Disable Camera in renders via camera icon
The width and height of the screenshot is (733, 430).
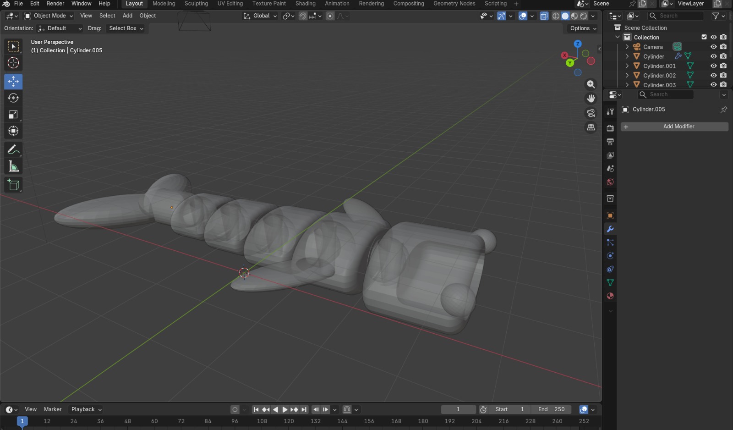point(723,47)
